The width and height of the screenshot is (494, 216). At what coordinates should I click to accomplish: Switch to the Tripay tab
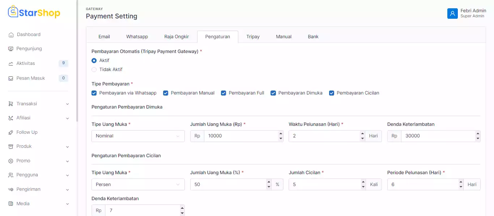[253, 36]
